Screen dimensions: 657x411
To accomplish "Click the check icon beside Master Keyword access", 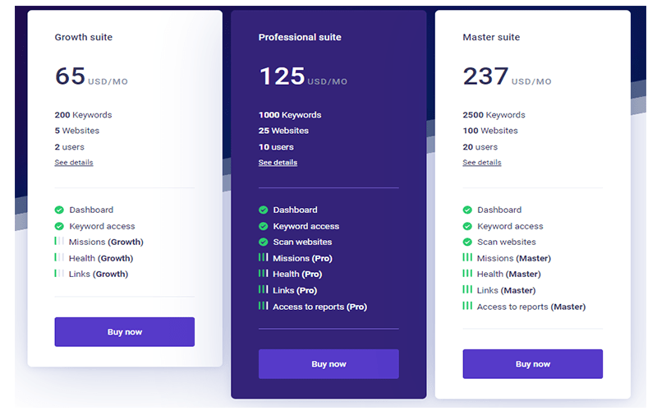I will pos(467,226).
